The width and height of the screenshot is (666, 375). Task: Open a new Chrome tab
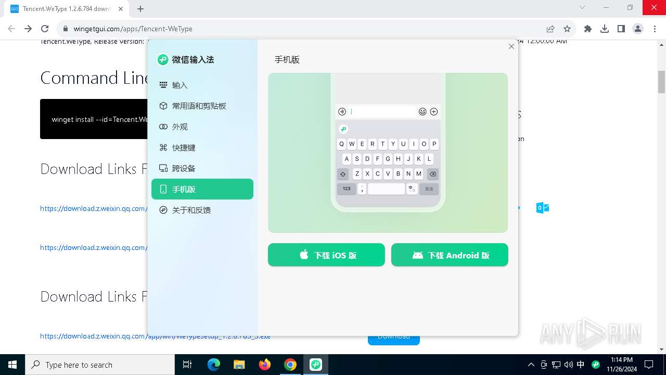[140, 8]
